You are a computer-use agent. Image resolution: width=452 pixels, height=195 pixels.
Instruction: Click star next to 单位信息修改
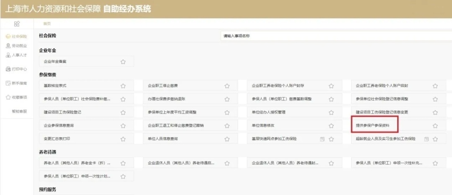[331, 126]
